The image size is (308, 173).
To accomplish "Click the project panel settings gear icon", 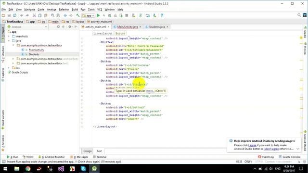I will pos(69,27).
